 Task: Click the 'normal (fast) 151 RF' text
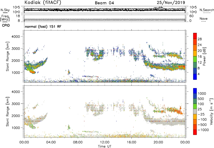(x=43, y=26)
